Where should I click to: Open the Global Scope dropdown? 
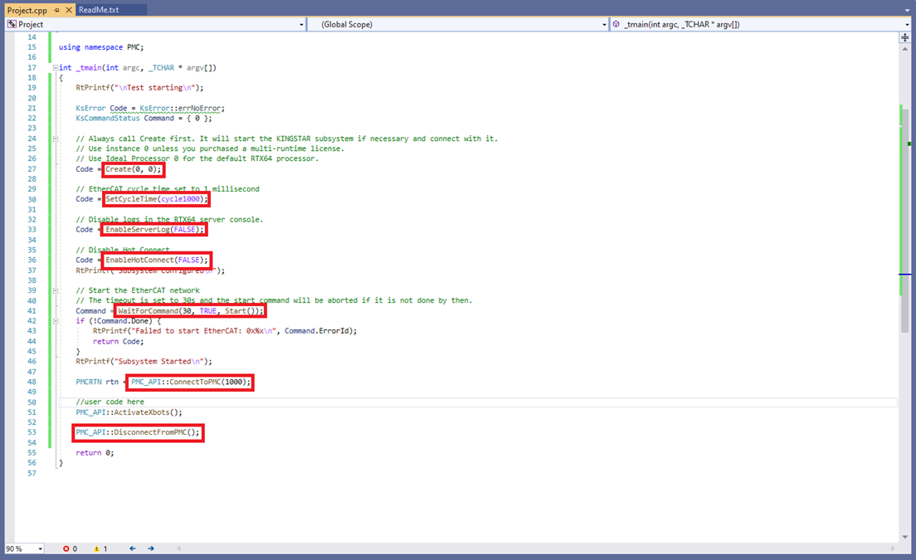605,25
